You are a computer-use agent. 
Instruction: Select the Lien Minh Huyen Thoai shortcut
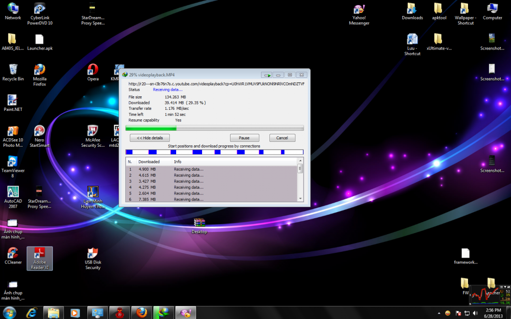tap(93, 197)
